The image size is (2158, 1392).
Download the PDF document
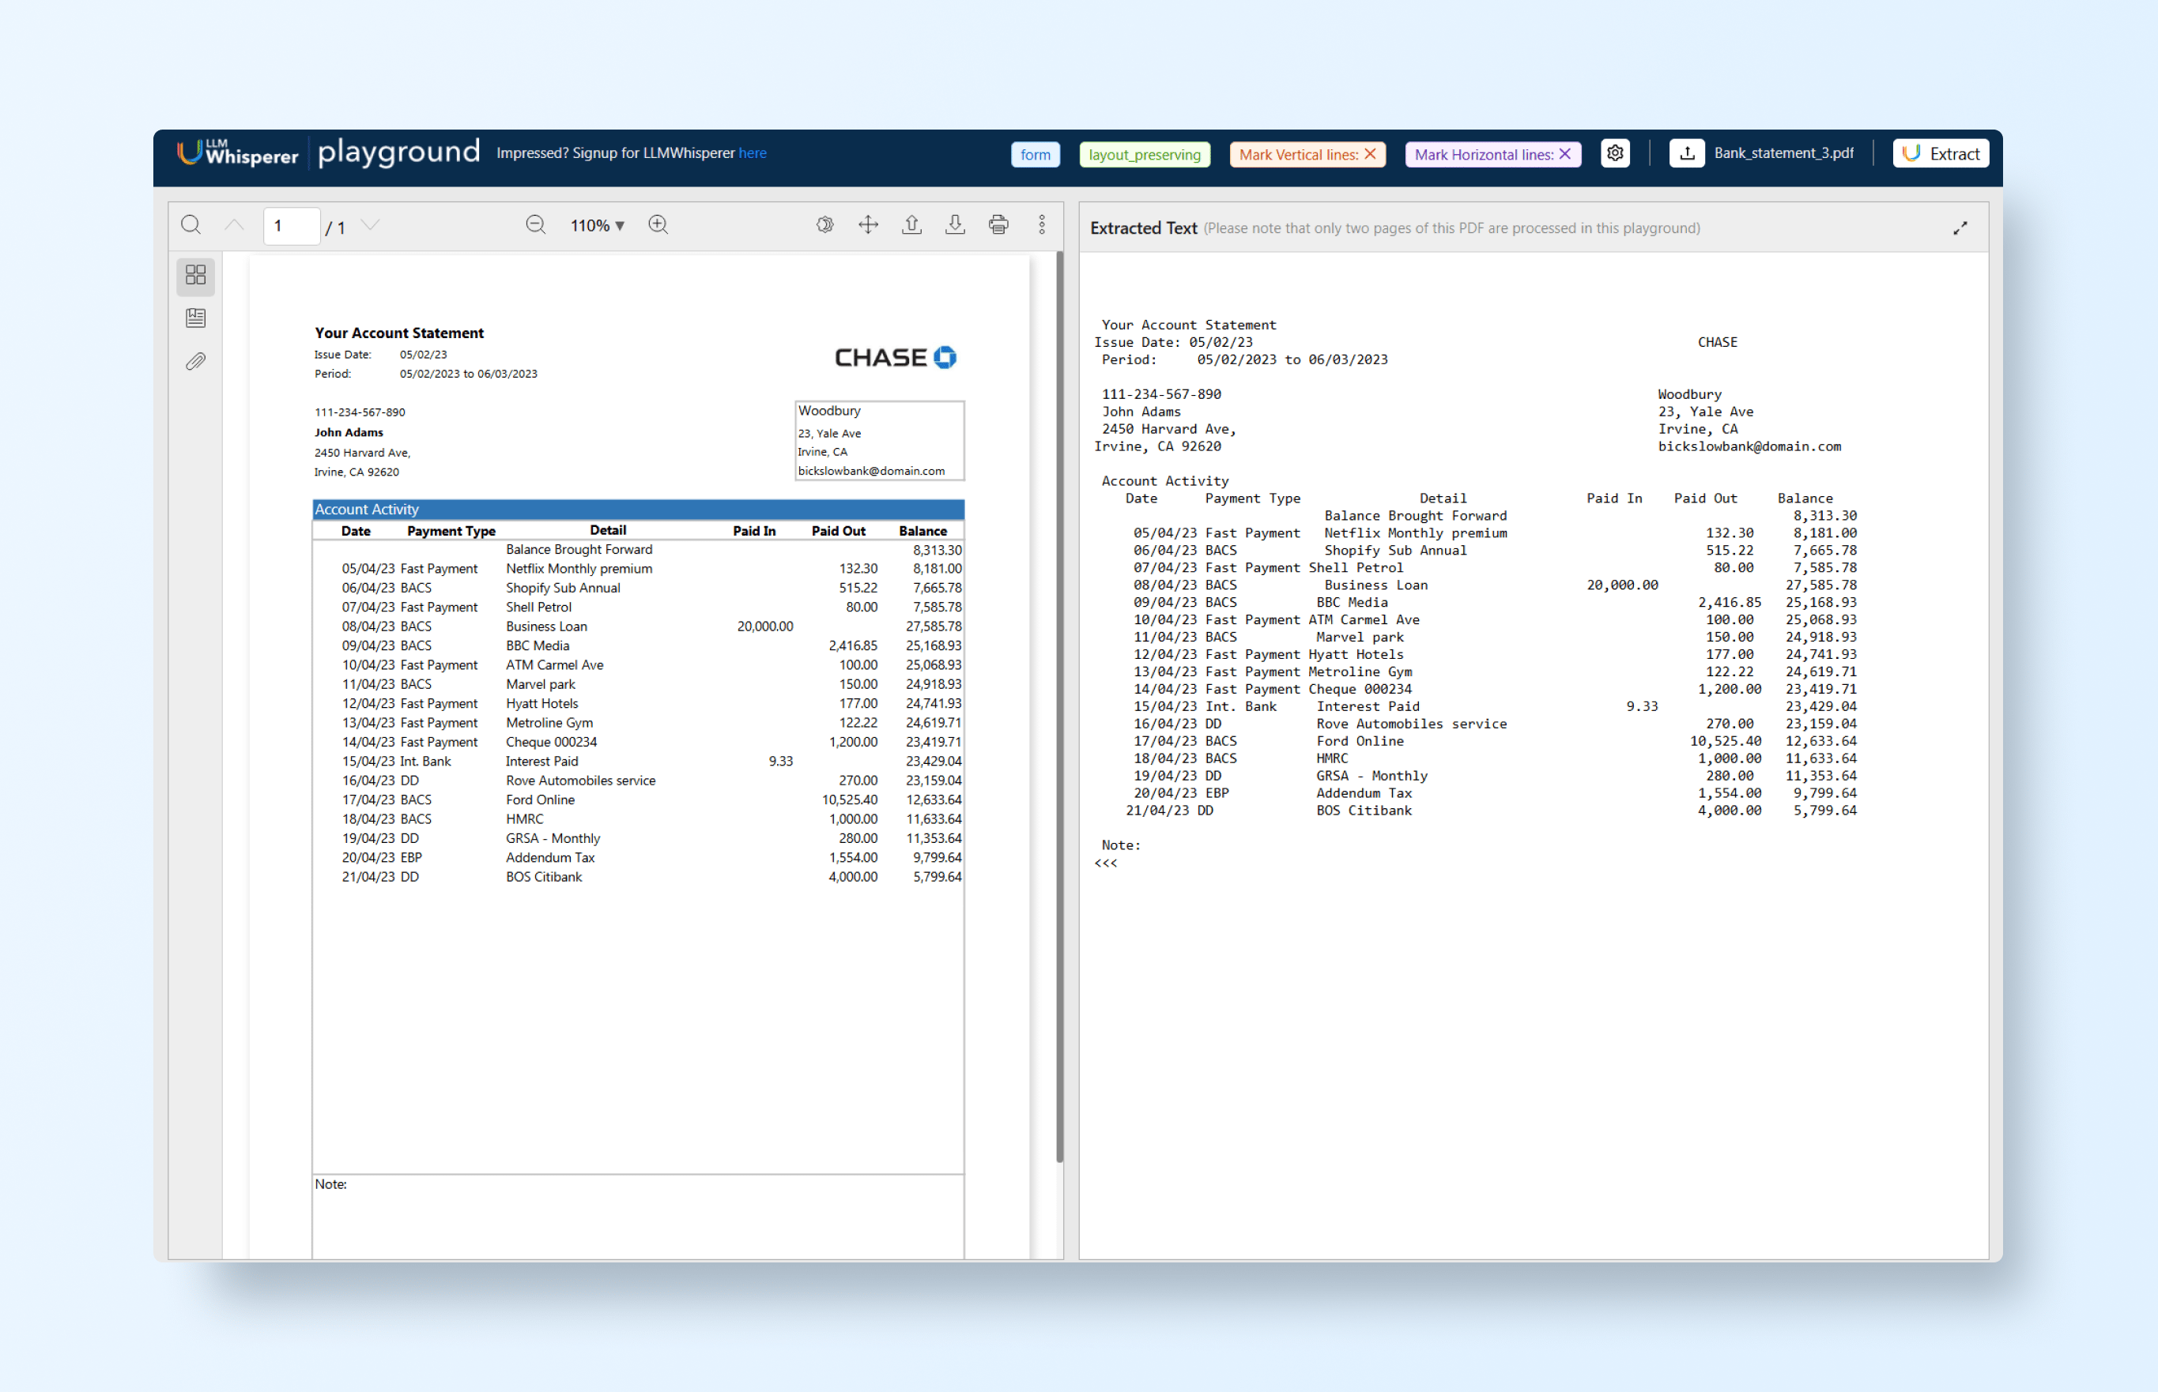point(955,225)
